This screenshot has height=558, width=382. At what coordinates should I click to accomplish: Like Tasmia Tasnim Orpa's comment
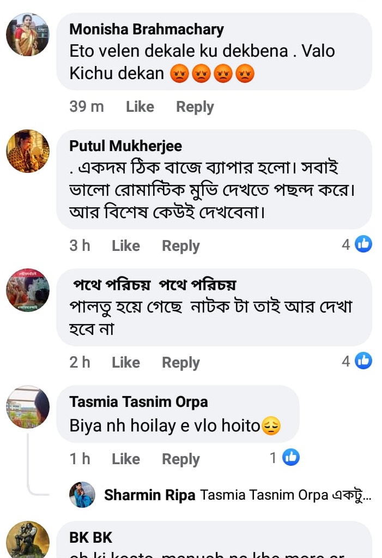point(126,459)
